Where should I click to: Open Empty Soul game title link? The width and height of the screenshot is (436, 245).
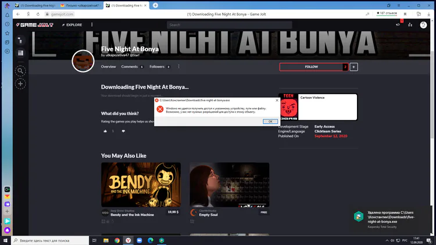(208, 215)
